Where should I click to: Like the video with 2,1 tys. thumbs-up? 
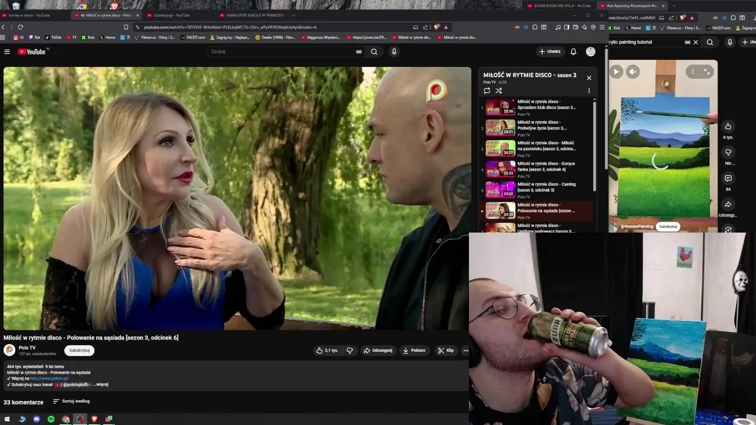327,351
